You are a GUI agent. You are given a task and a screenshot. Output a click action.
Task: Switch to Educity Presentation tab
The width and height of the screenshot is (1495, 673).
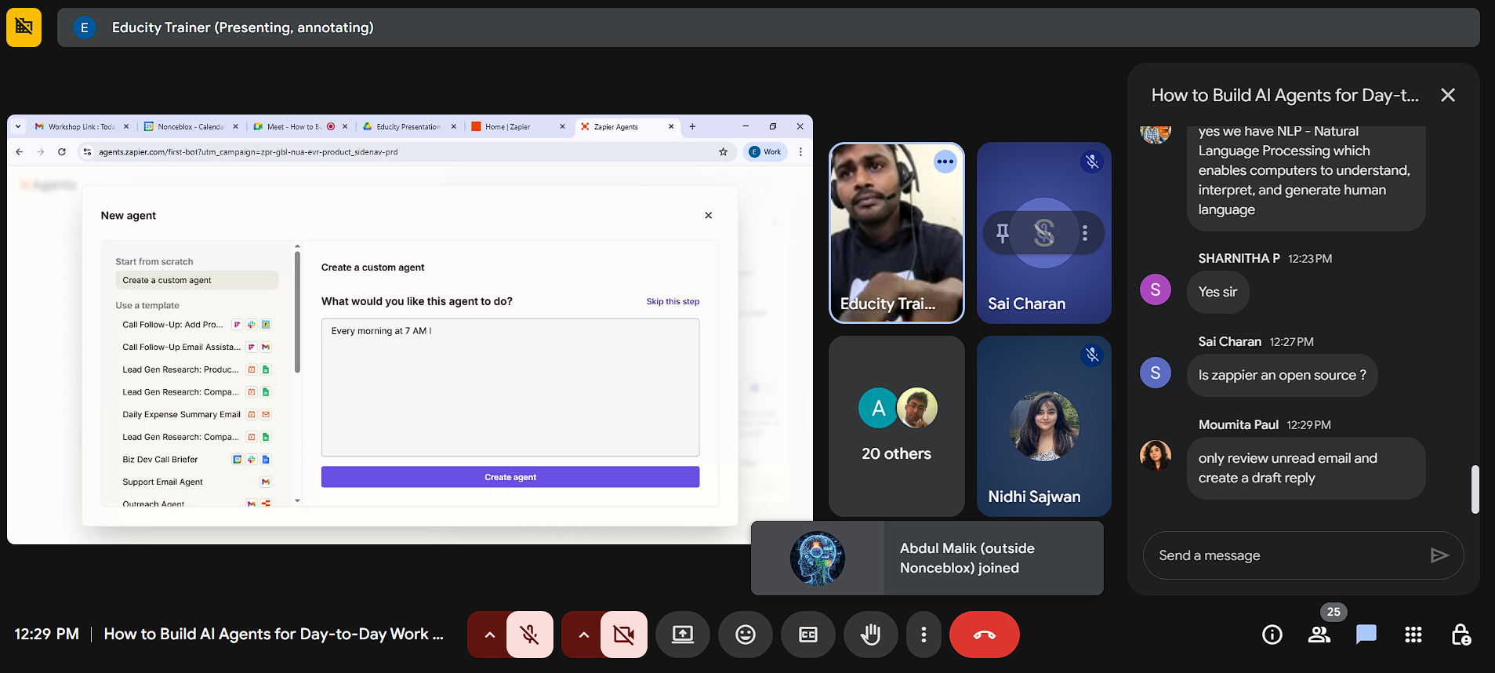click(x=408, y=126)
